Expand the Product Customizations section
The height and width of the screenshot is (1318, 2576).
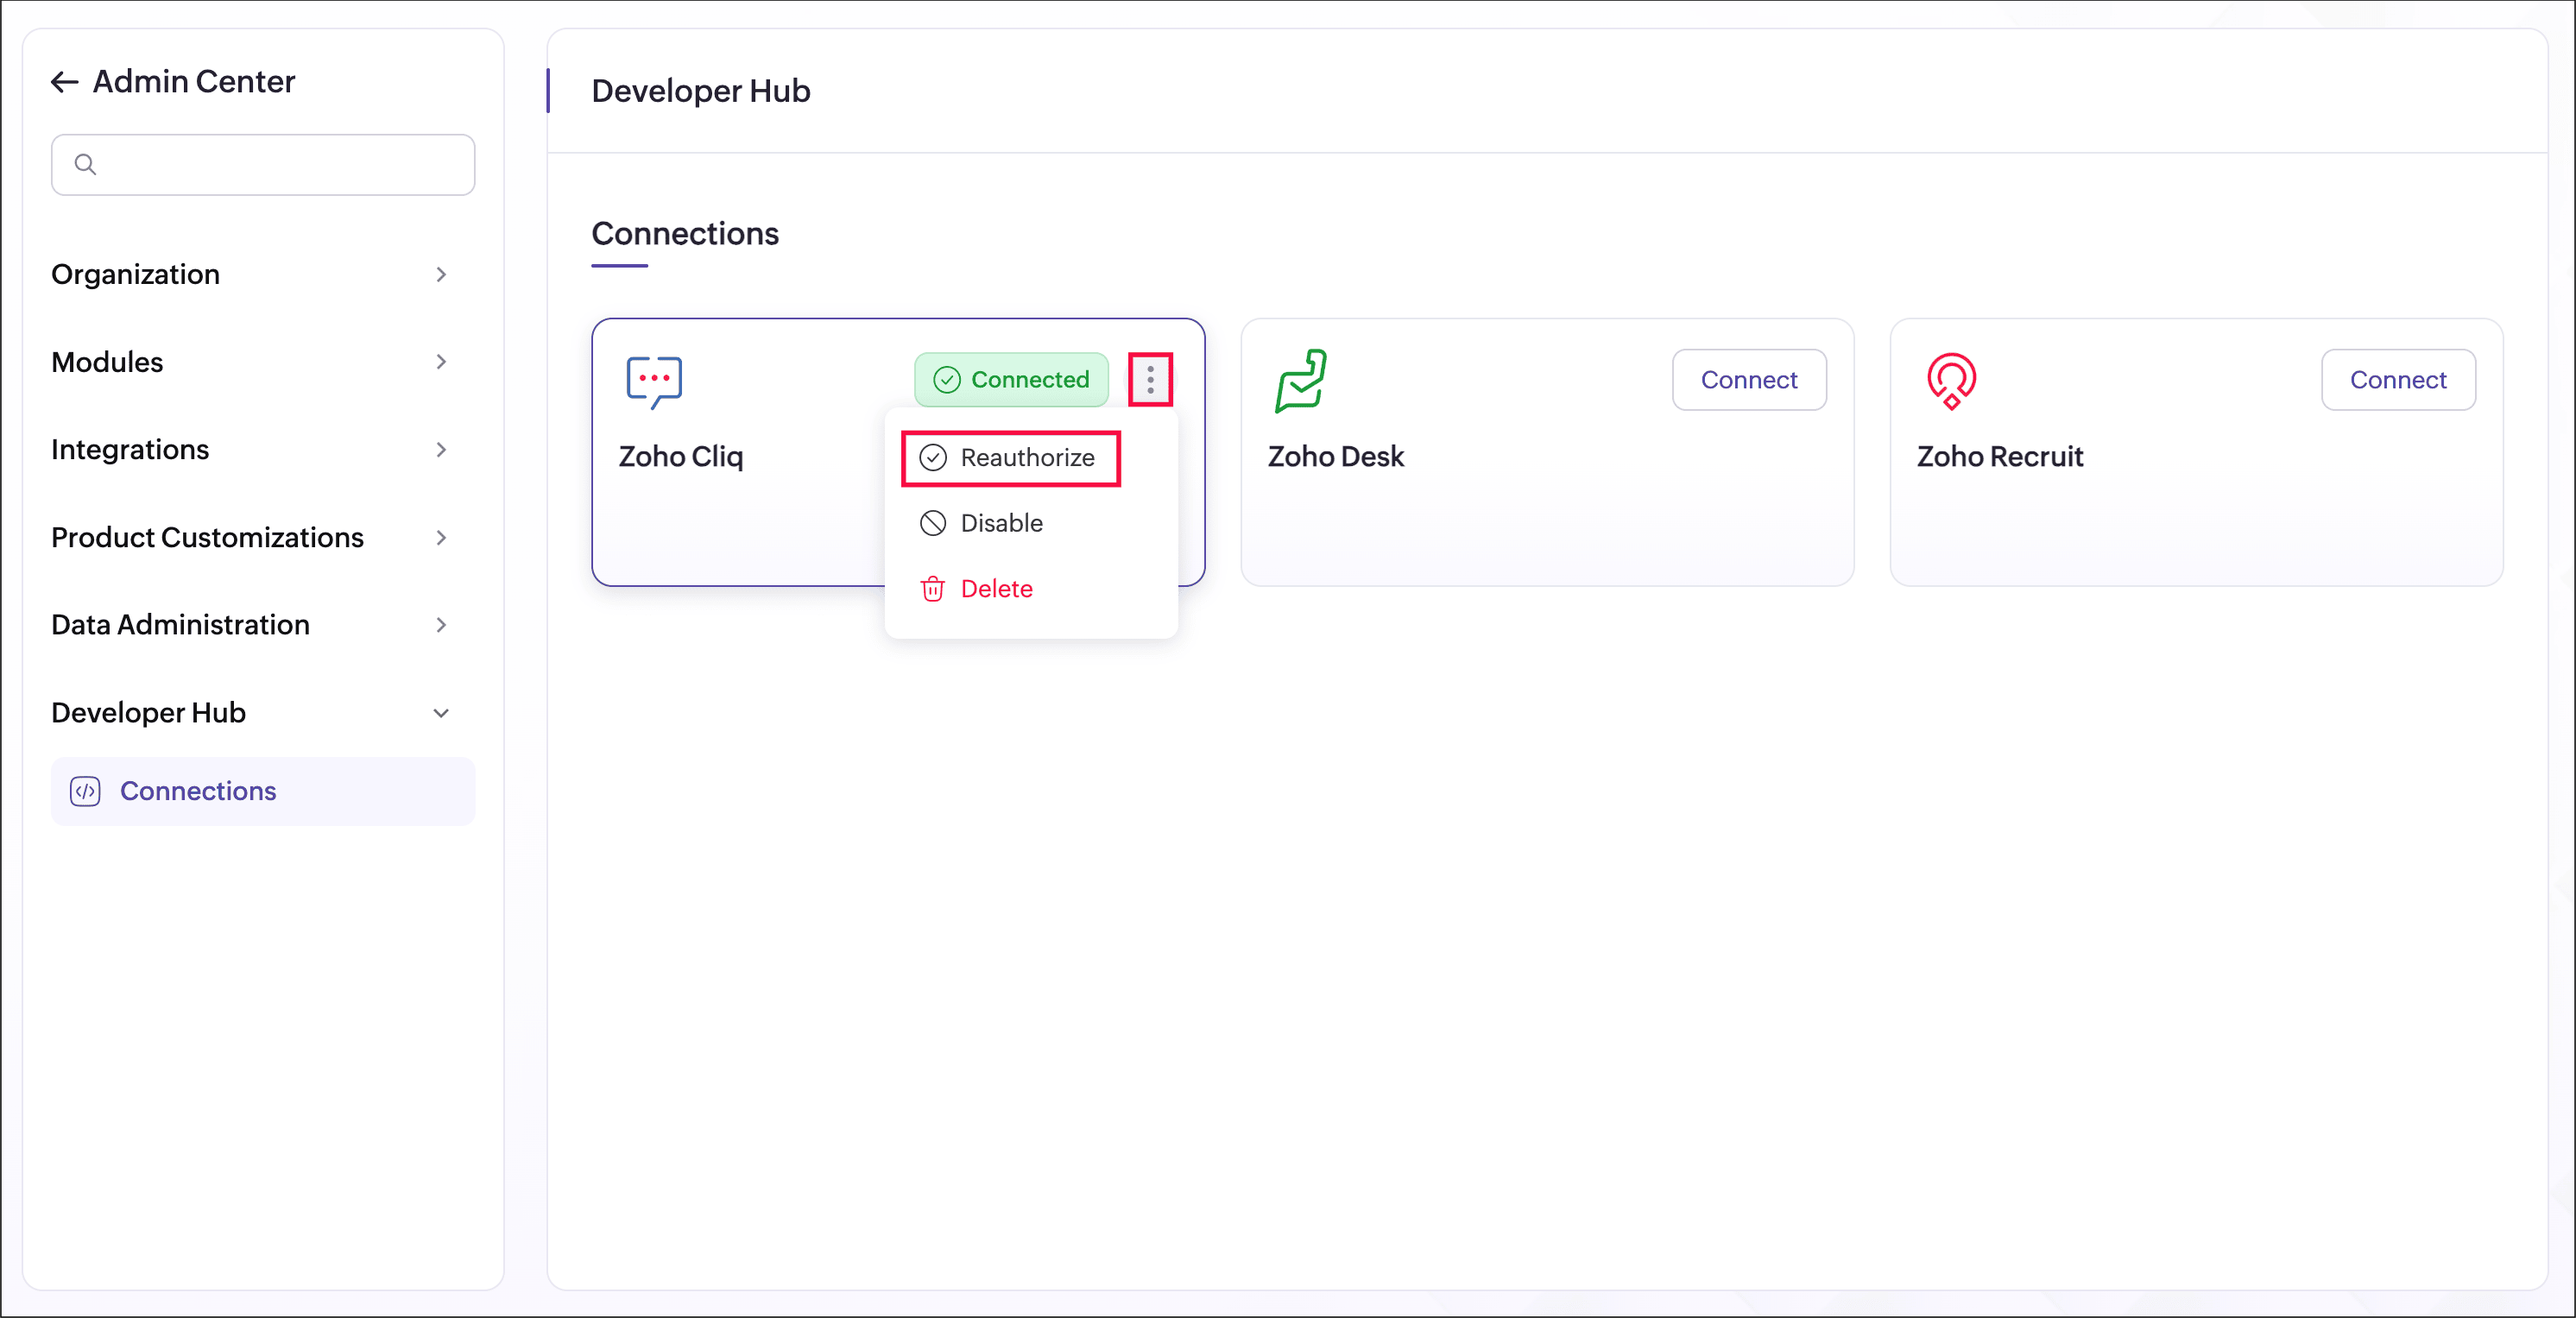(x=441, y=538)
